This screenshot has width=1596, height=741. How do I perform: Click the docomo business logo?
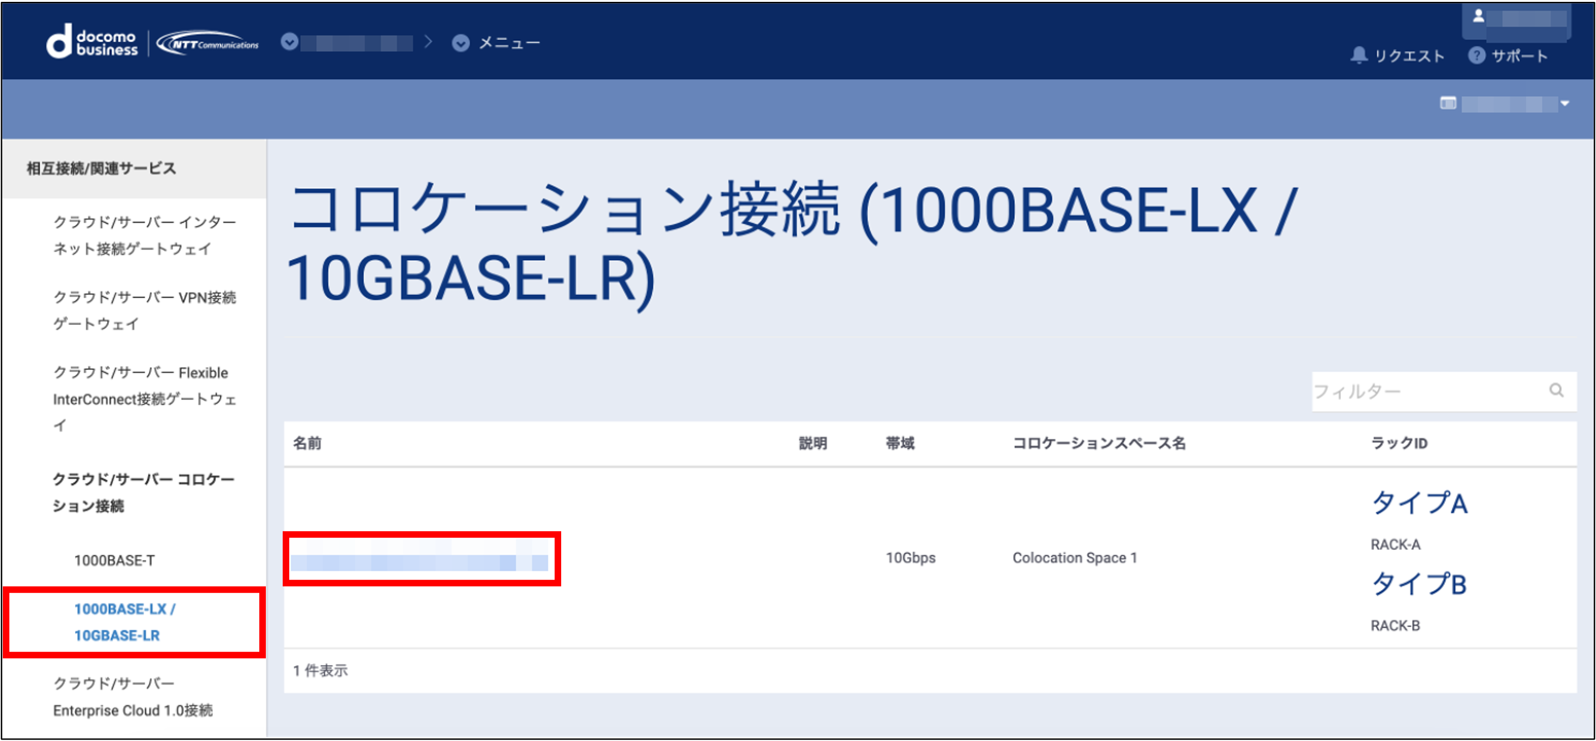coord(92,42)
